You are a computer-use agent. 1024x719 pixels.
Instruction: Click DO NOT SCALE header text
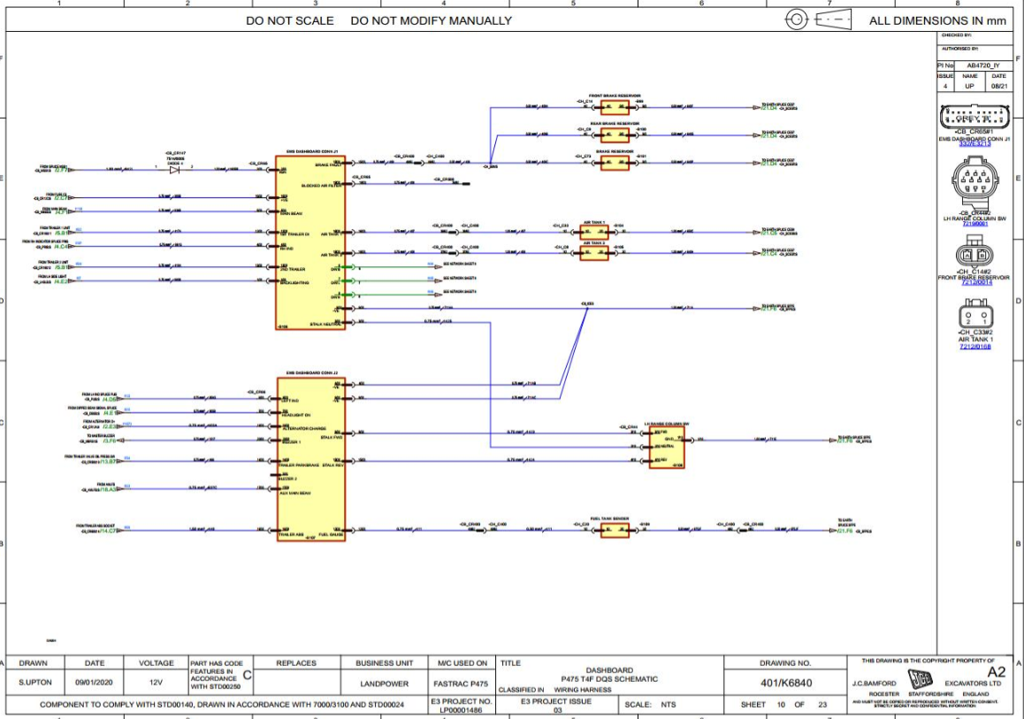coord(290,21)
